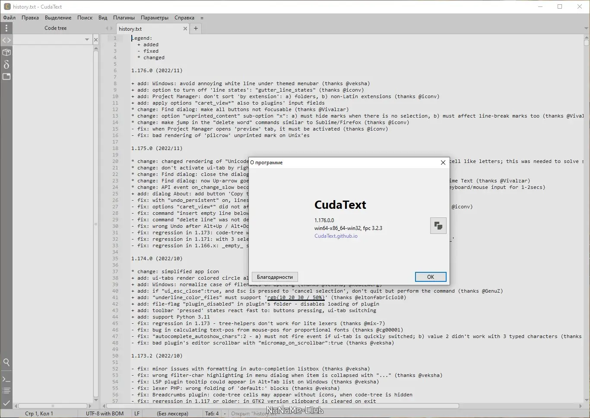Viewport: 590px width, 418px height.
Task: Choose lexer via '(Без лексера)' status field
Action: pyautogui.click(x=172, y=414)
